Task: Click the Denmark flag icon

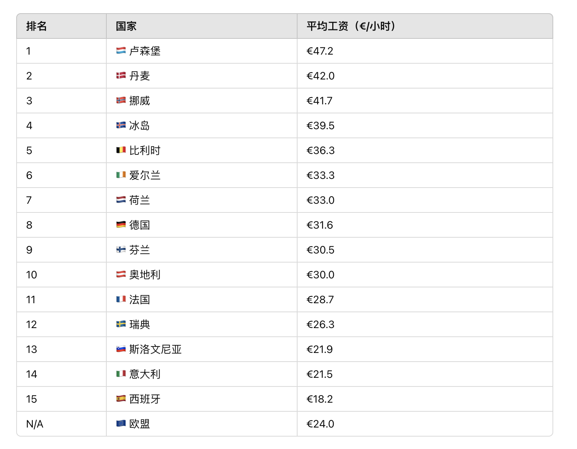Action: (x=121, y=75)
